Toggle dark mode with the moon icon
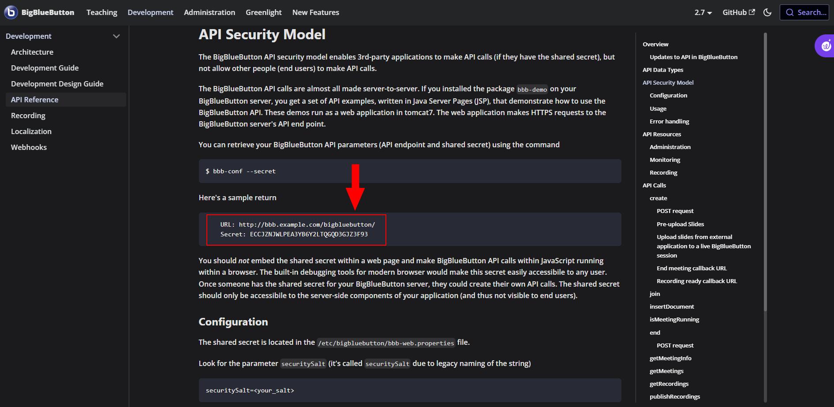 click(x=767, y=12)
